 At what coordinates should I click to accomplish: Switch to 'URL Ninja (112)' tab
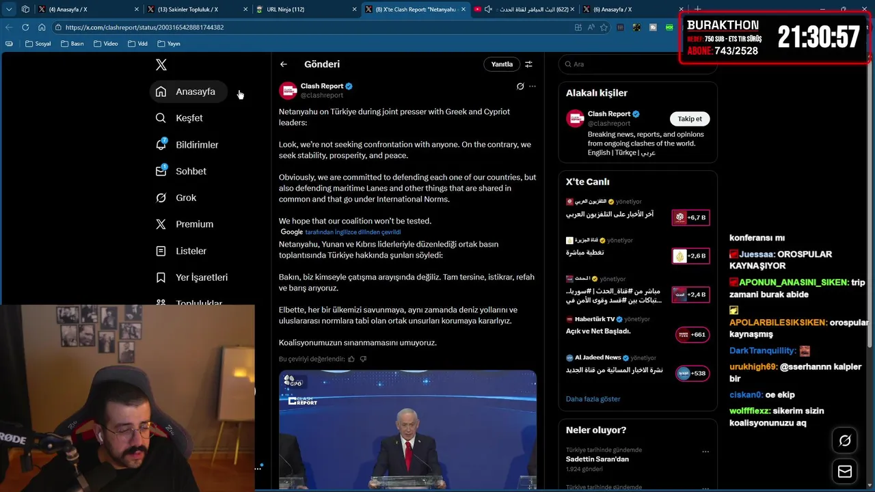pos(305,10)
